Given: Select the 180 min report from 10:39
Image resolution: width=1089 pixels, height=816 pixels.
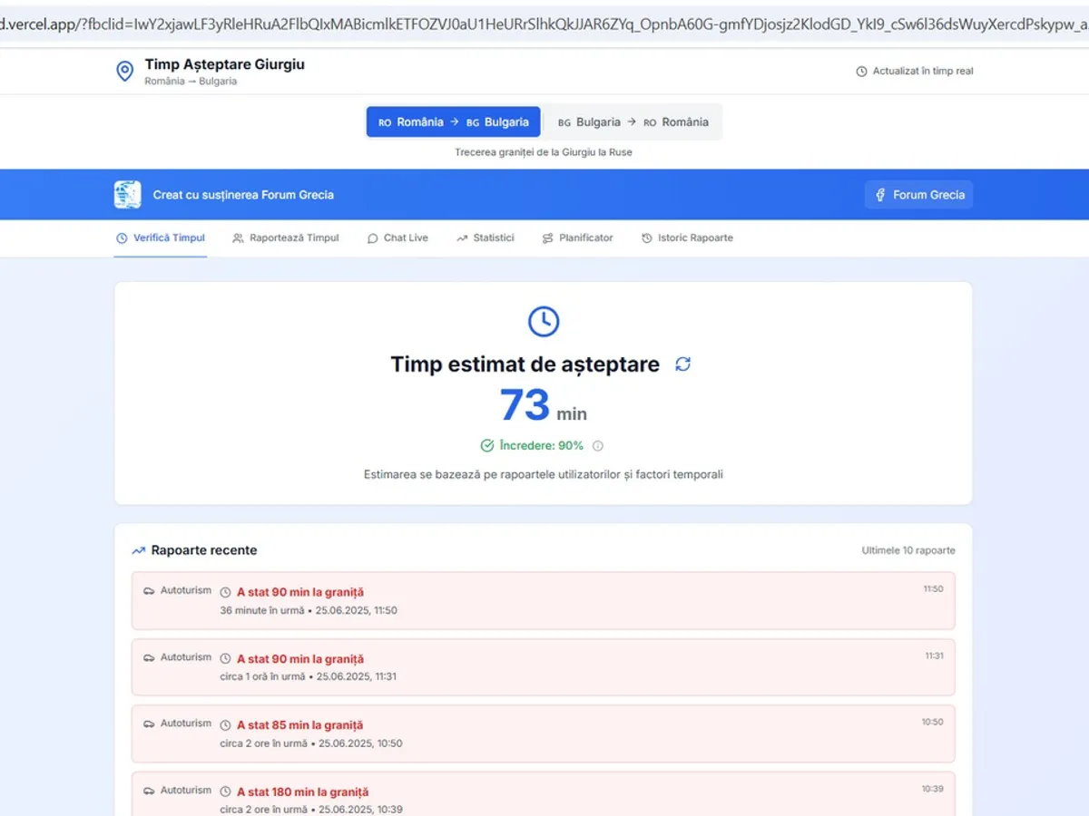Looking at the screenshot, I should click(543, 798).
